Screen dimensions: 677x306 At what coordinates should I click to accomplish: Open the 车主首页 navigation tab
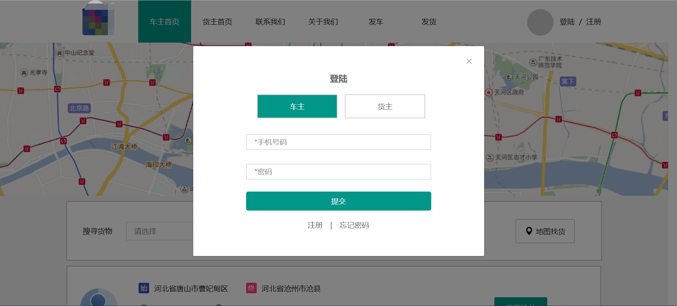[164, 22]
